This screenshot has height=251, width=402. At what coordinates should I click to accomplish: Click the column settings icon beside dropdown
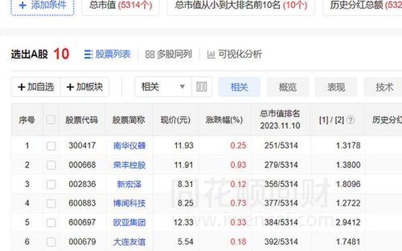tap(202, 87)
